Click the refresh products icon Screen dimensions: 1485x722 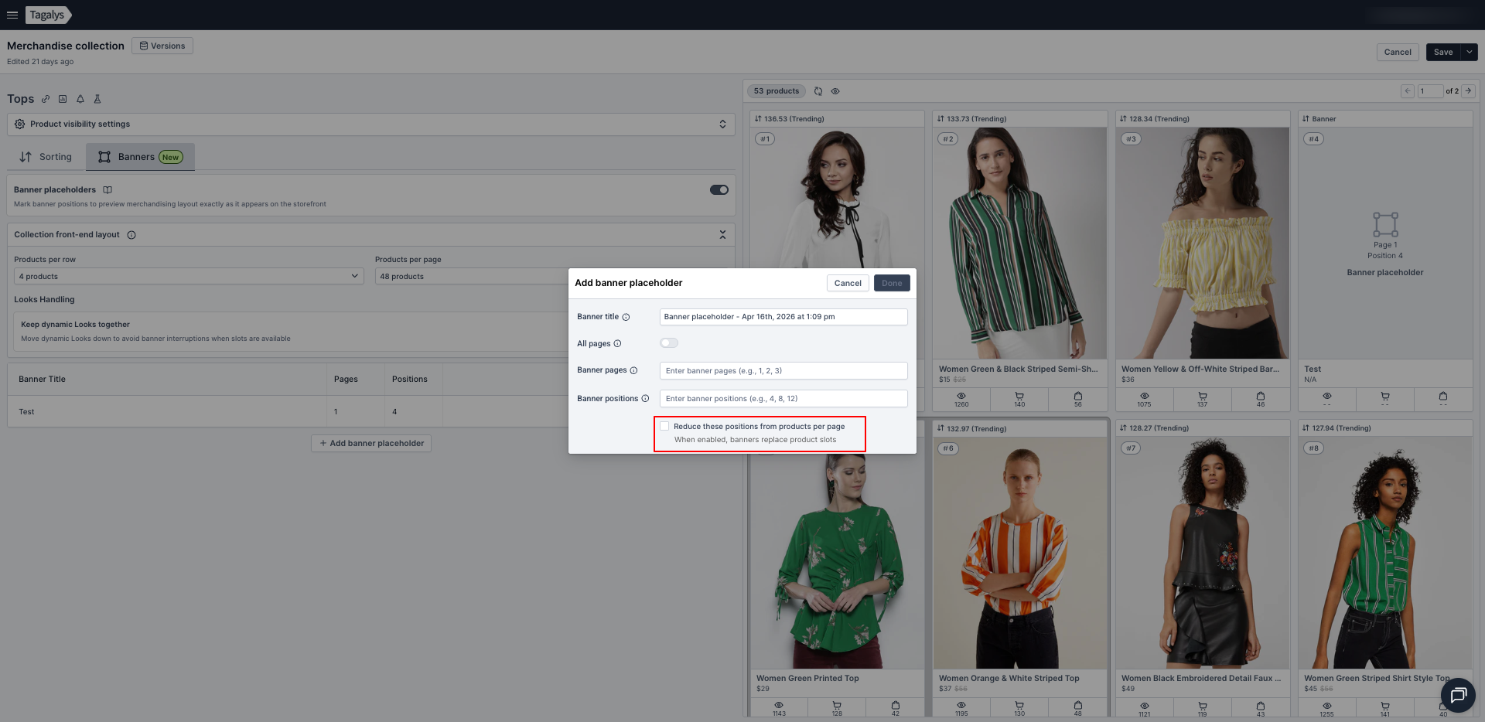(818, 91)
